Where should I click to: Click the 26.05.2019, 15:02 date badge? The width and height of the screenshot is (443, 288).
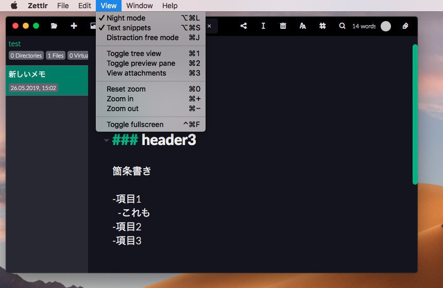(33, 88)
